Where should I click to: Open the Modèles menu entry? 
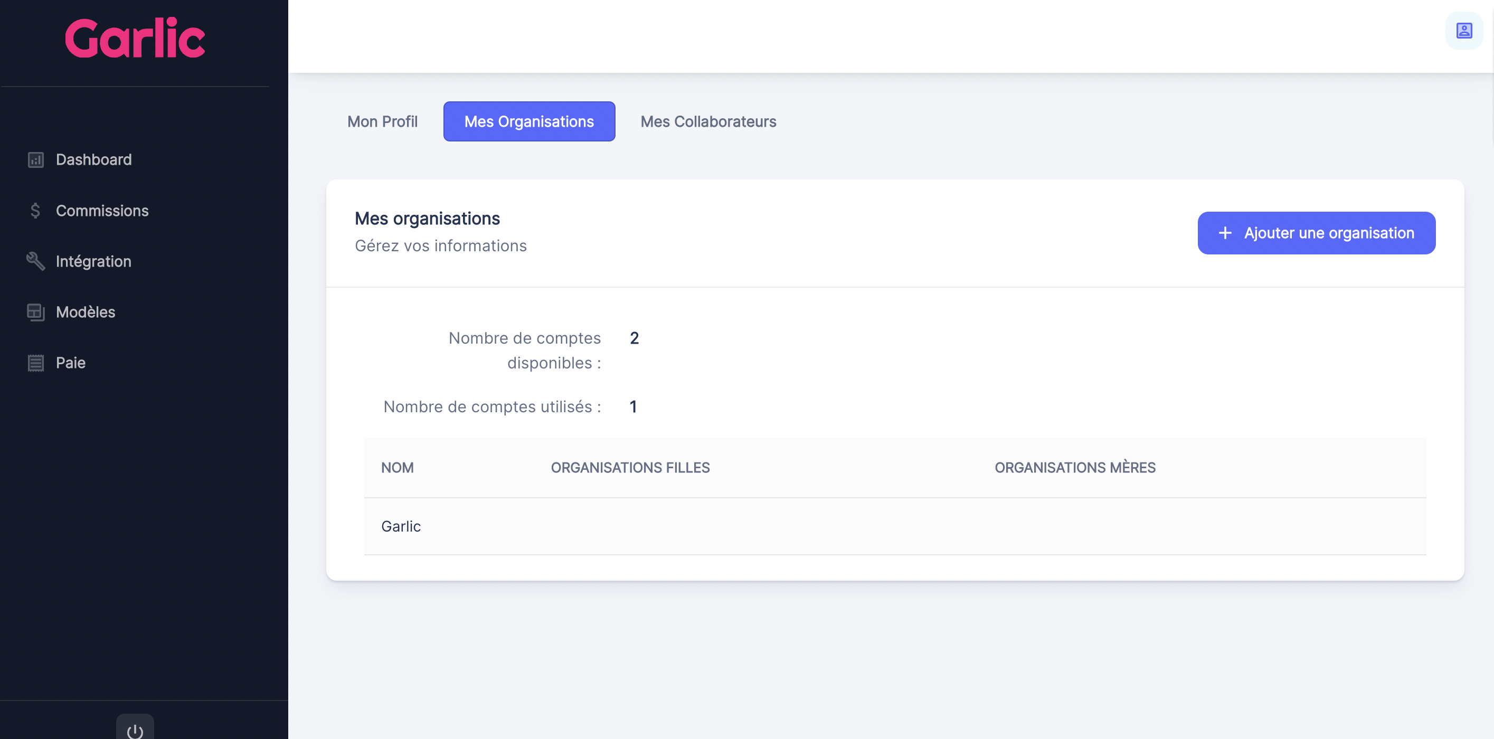pyautogui.click(x=85, y=312)
